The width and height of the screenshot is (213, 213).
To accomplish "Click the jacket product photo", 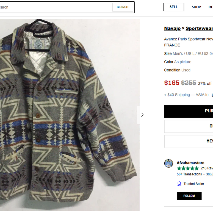I will coord(70,115).
